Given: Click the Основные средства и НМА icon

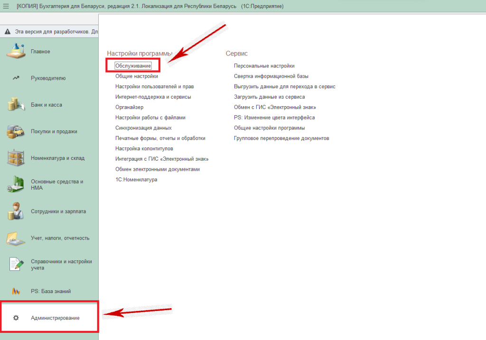Looking at the screenshot, I should pyautogui.click(x=16, y=184).
